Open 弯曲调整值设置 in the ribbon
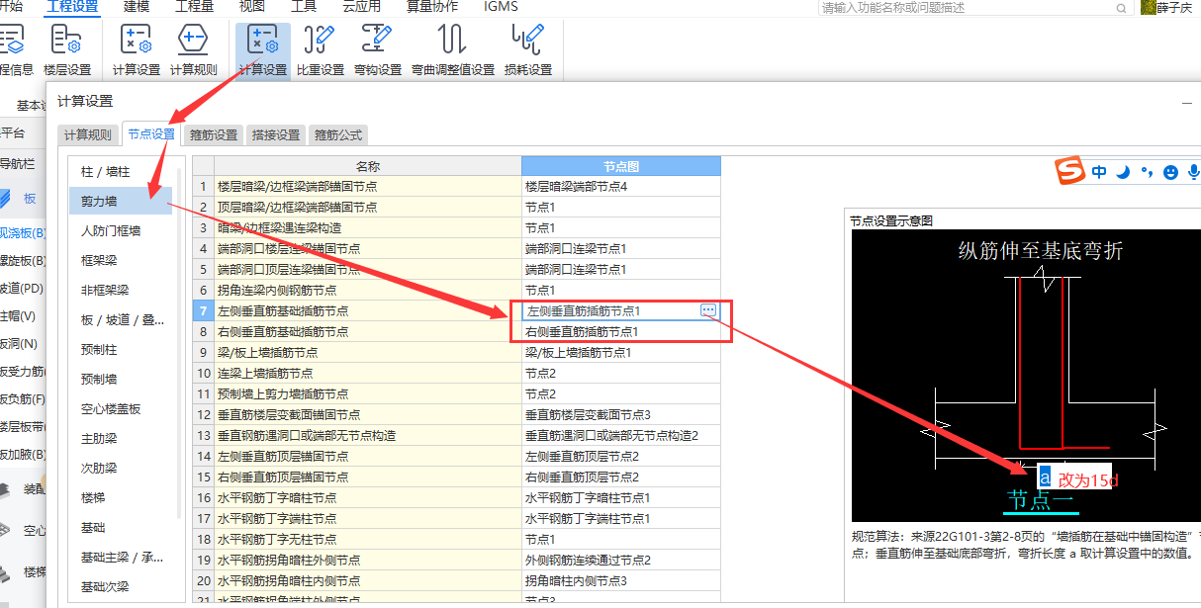This screenshot has height=608, width=1201. pyautogui.click(x=453, y=51)
